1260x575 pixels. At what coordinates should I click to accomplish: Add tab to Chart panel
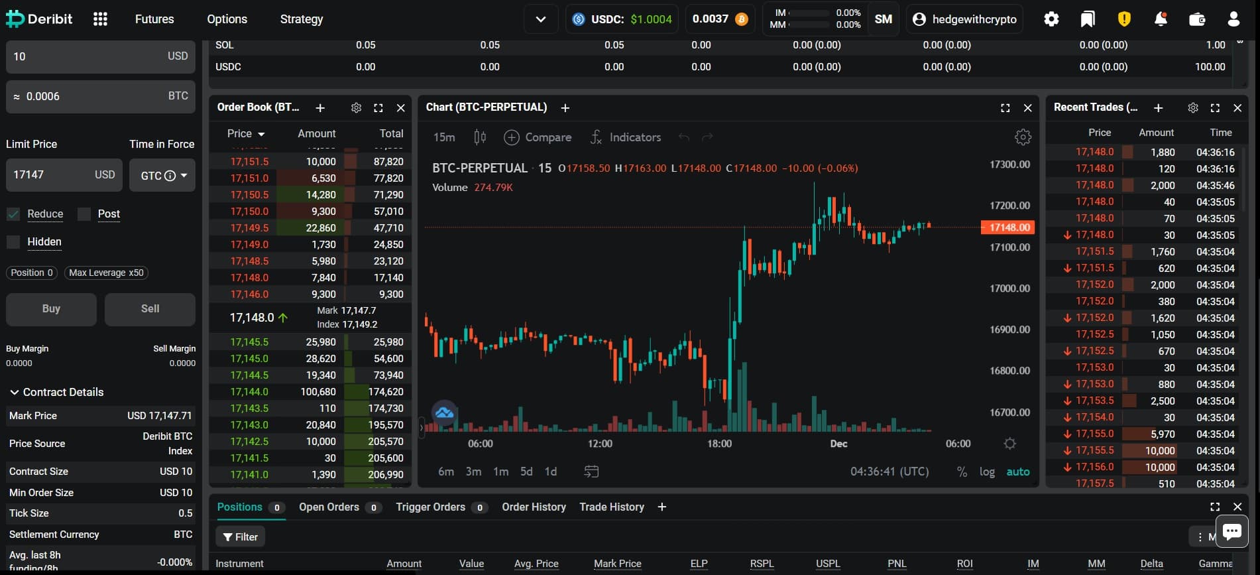pyautogui.click(x=565, y=107)
